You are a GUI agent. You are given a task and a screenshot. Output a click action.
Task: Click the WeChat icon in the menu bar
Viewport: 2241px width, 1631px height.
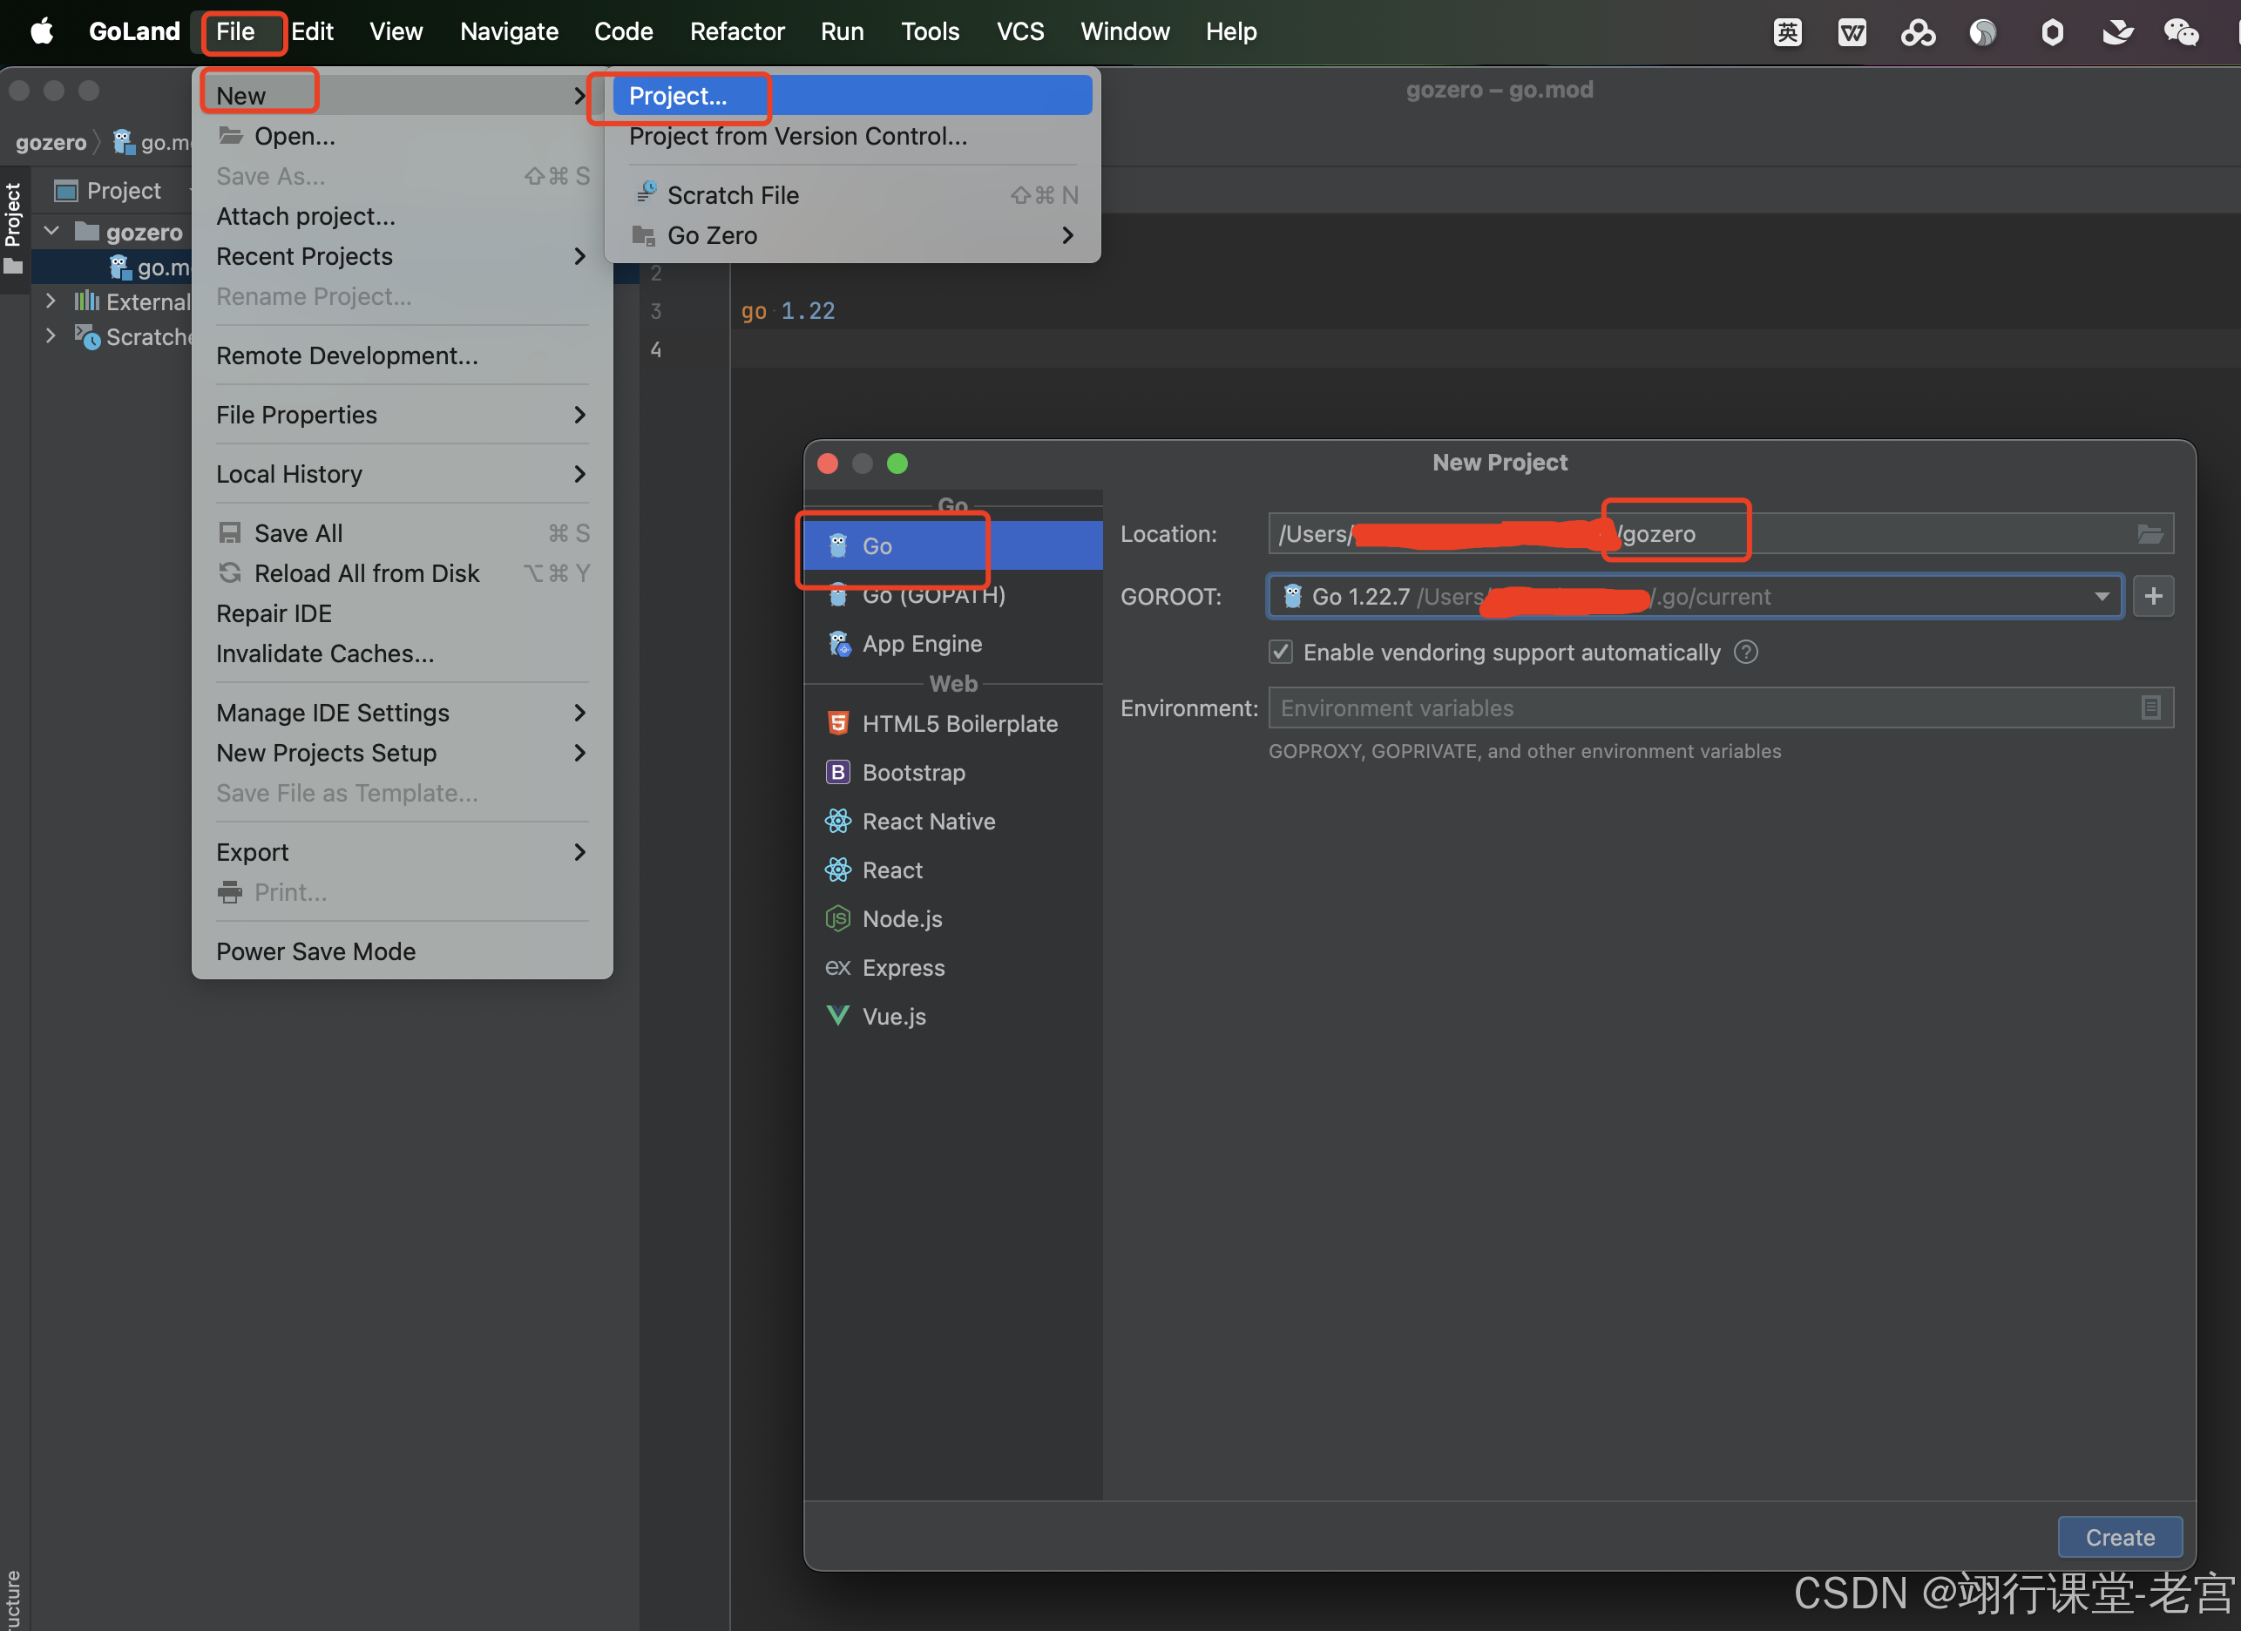[x=2181, y=32]
